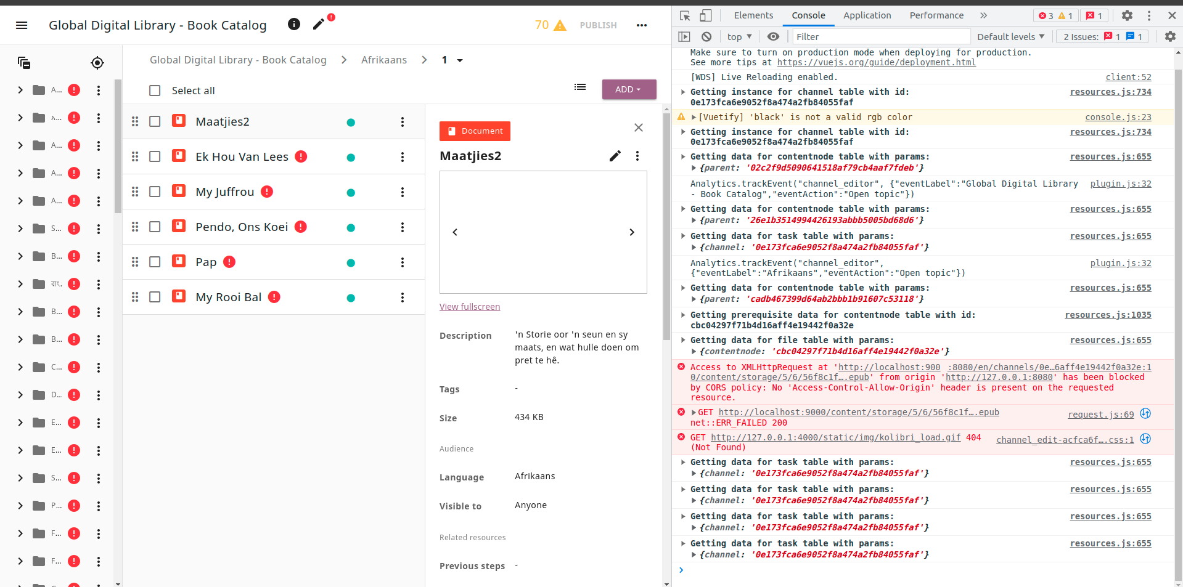This screenshot has height=587, width=1183.
Task: Open options menu for Pendo, Ons Koei
Action: click(403, 227)
